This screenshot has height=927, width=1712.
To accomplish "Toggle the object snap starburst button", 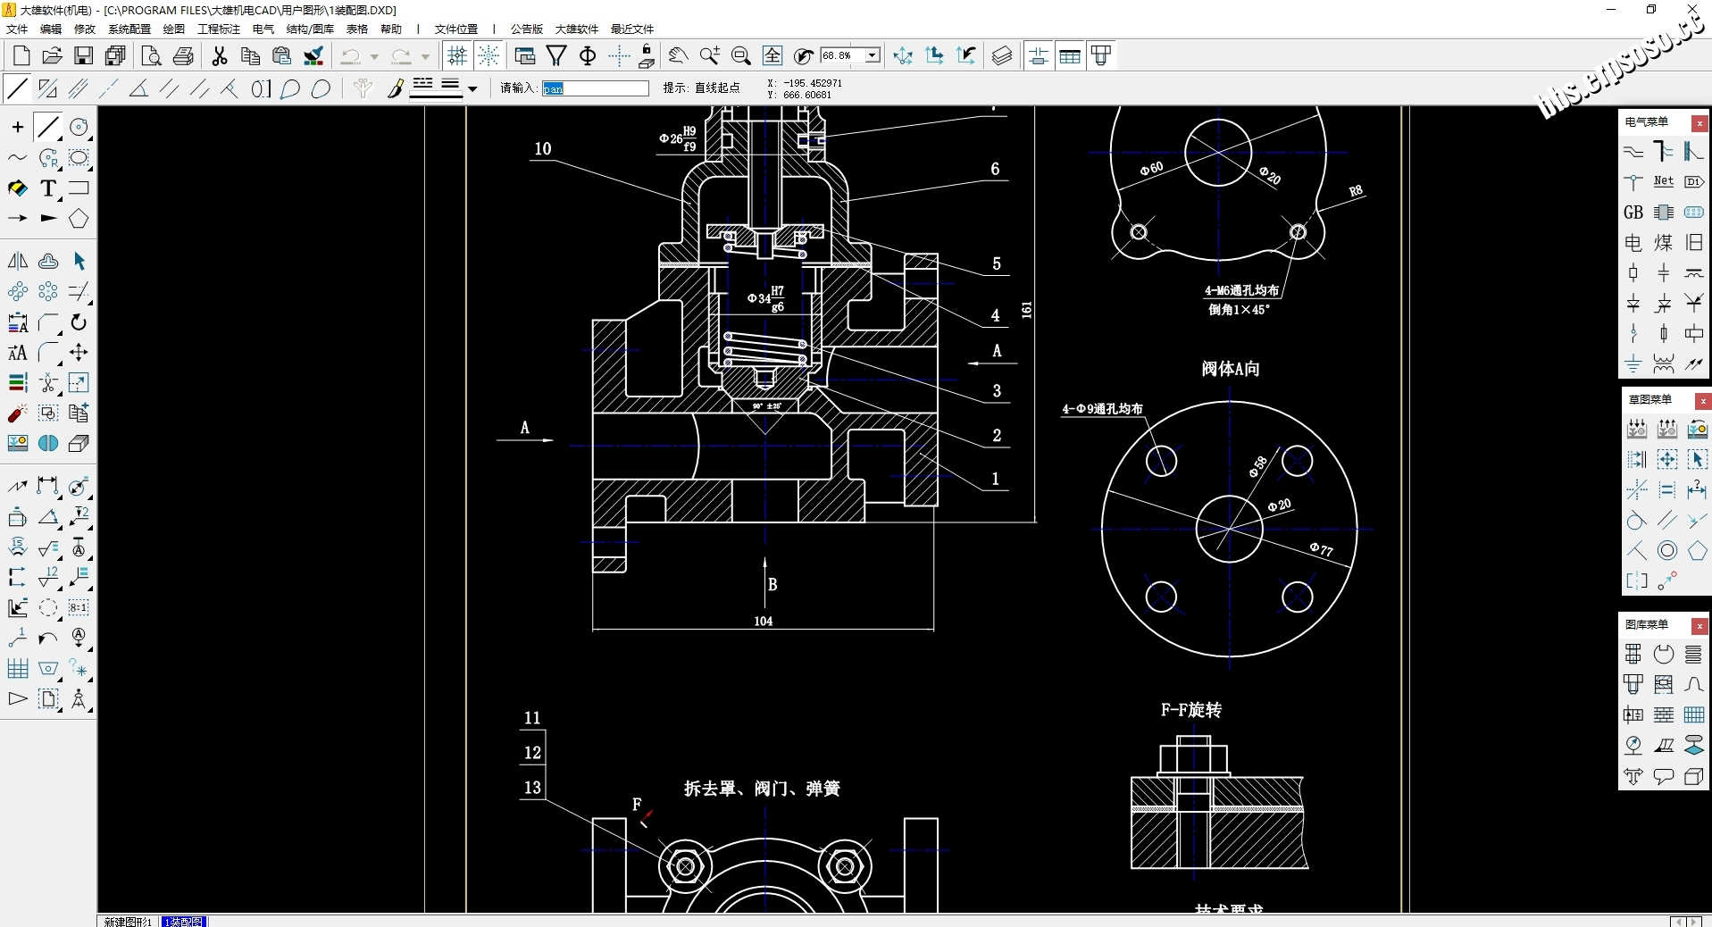I will [x=489, y=56].
